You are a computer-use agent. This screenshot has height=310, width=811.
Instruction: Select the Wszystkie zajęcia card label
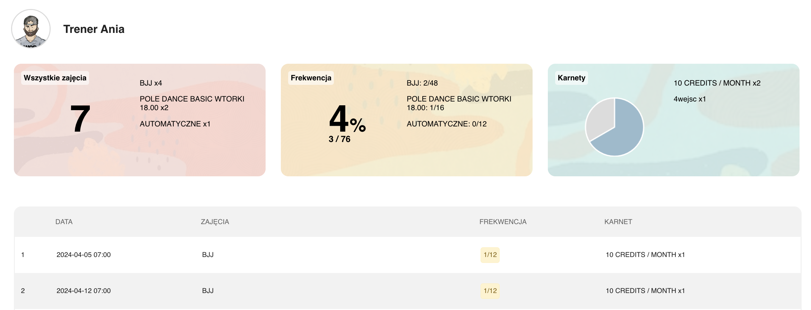55,78
